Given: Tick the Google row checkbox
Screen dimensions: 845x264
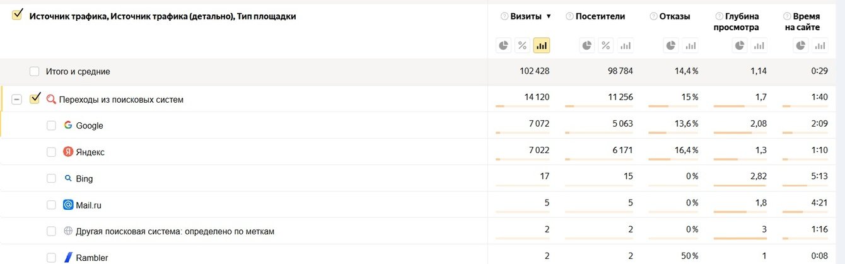Looking at the screenshot, I should click(x=52, y=126).
